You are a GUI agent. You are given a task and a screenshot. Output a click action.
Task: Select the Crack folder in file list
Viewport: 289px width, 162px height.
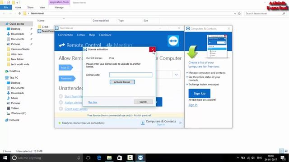coord(45,27)
